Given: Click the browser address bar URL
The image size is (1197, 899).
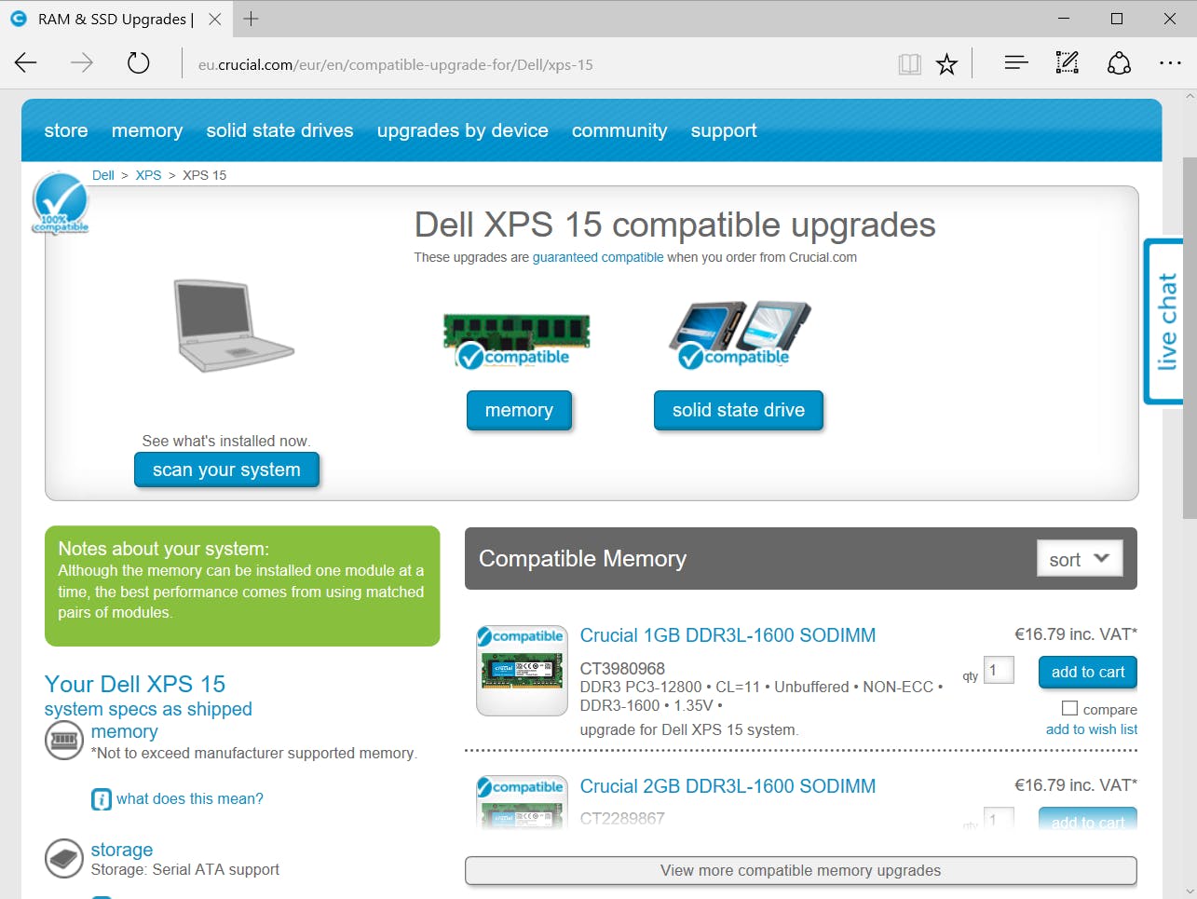Looking at the screenshot, I should [395, 64].
